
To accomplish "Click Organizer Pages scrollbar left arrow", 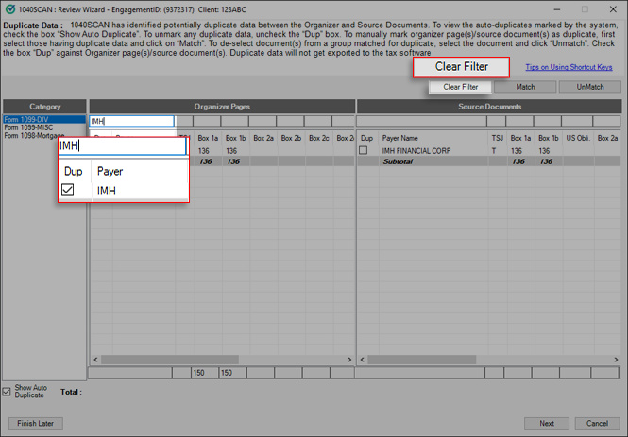I will click(95, 360).
